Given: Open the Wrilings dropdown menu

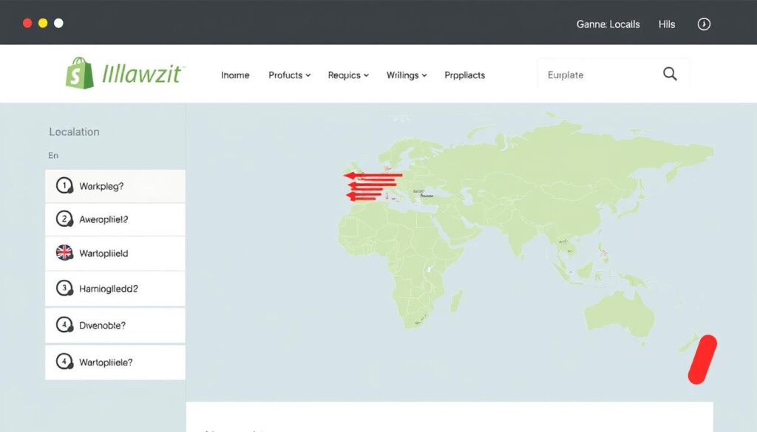Looking at the screenshot, I should pos(407,75).
